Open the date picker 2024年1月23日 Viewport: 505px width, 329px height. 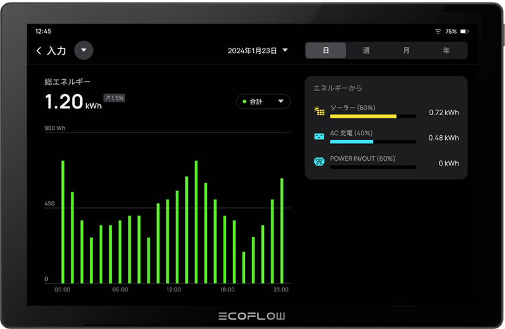(x=257, y=50)
